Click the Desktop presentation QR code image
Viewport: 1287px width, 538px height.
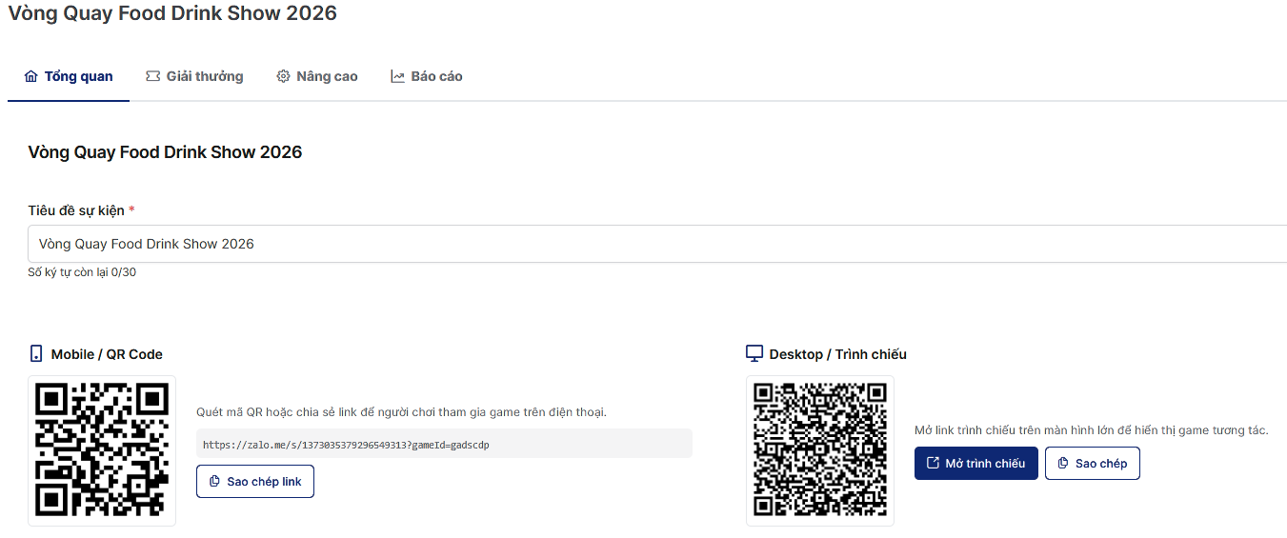[x=820, y=450]
